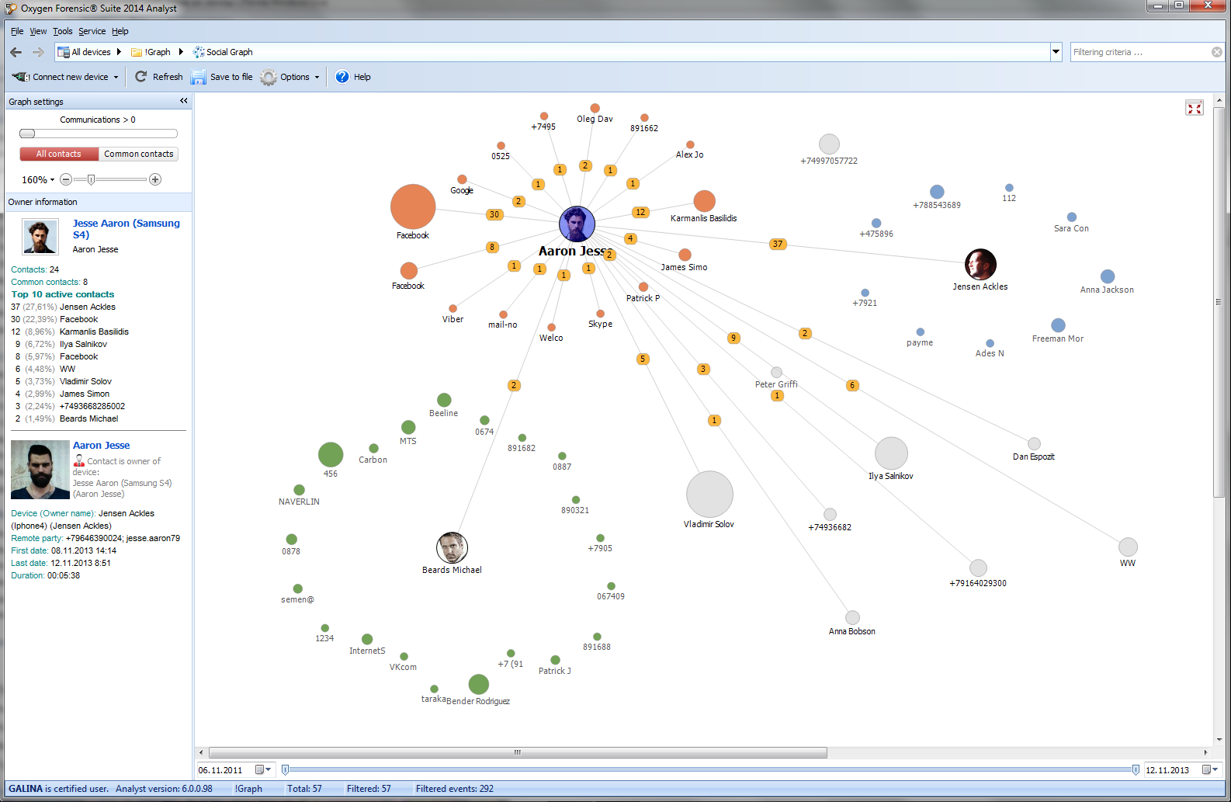Click Total: 57 in status bar
This screenshot has height=802, width=1231.
tap(304, 789)
